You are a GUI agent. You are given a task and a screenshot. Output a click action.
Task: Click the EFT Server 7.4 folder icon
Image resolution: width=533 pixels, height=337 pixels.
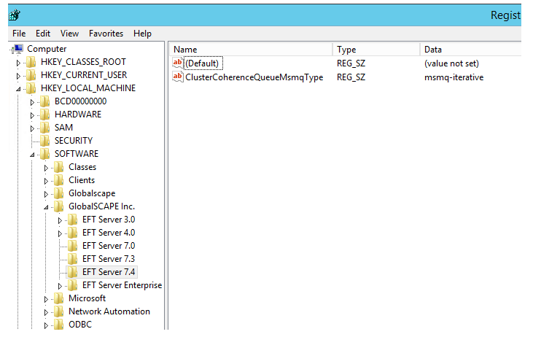[72, 272]
